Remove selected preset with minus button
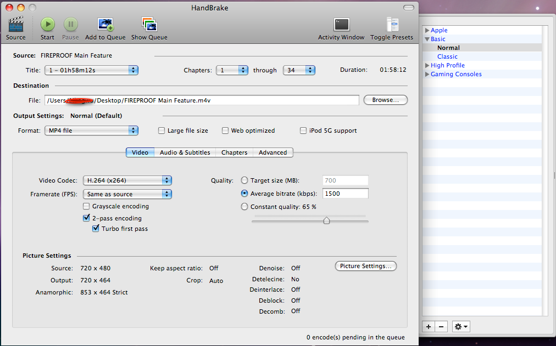 441,327
